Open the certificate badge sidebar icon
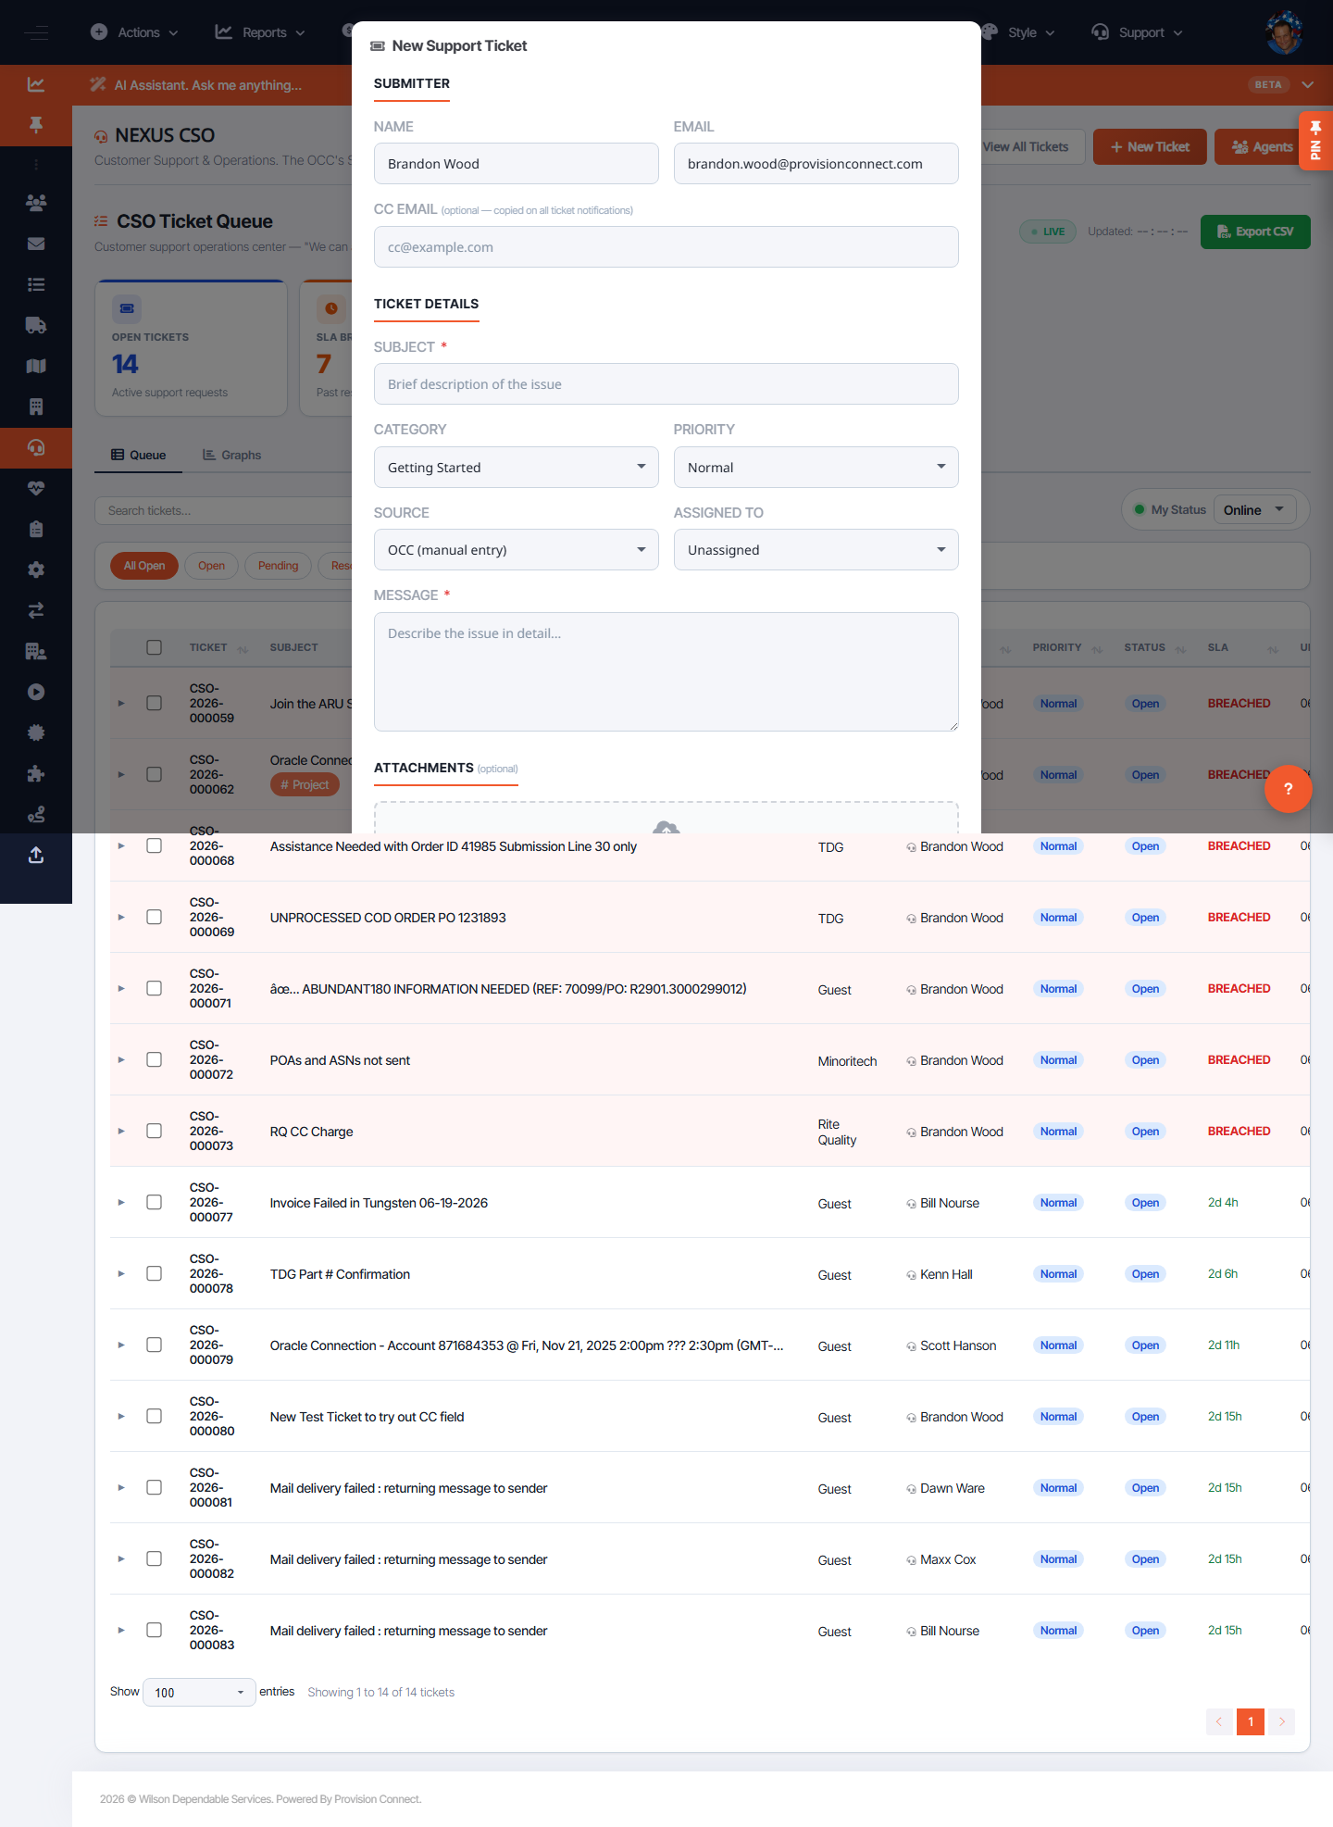The width and height of the screenshot is (1333, 1827). 36,732
